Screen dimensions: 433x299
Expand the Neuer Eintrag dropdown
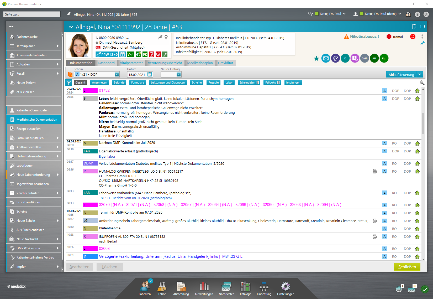pos(178,75)
